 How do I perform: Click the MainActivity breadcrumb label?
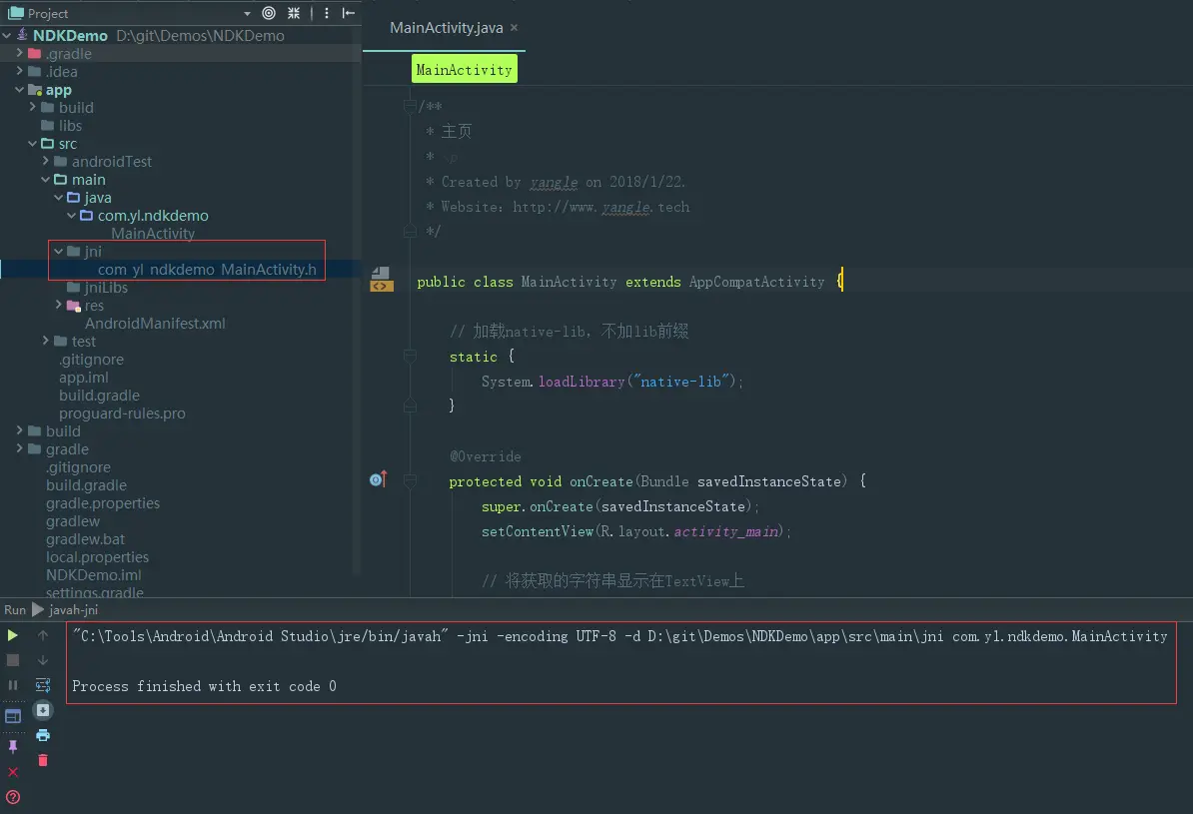tap(465, 69)
